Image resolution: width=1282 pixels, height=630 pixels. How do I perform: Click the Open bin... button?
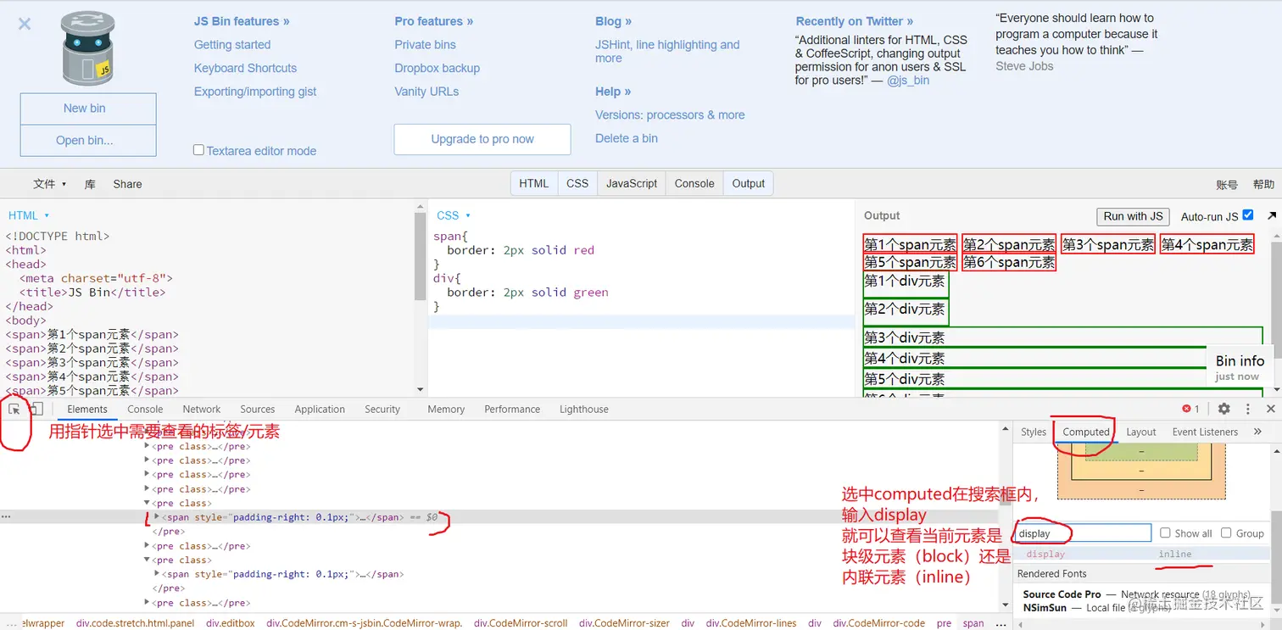(x=88, y=140)
